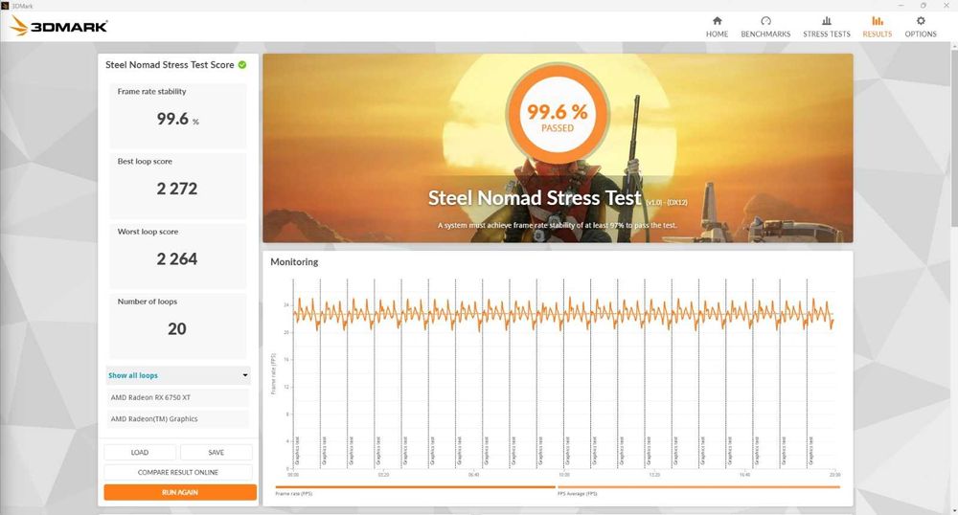Switch to the Stress Tests tab
Viewport: 958px width, 515px height.
(x=826, y=27)
